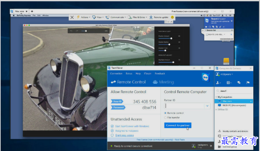Open the Communicate dropdown menu

click(x=116, y=17)
